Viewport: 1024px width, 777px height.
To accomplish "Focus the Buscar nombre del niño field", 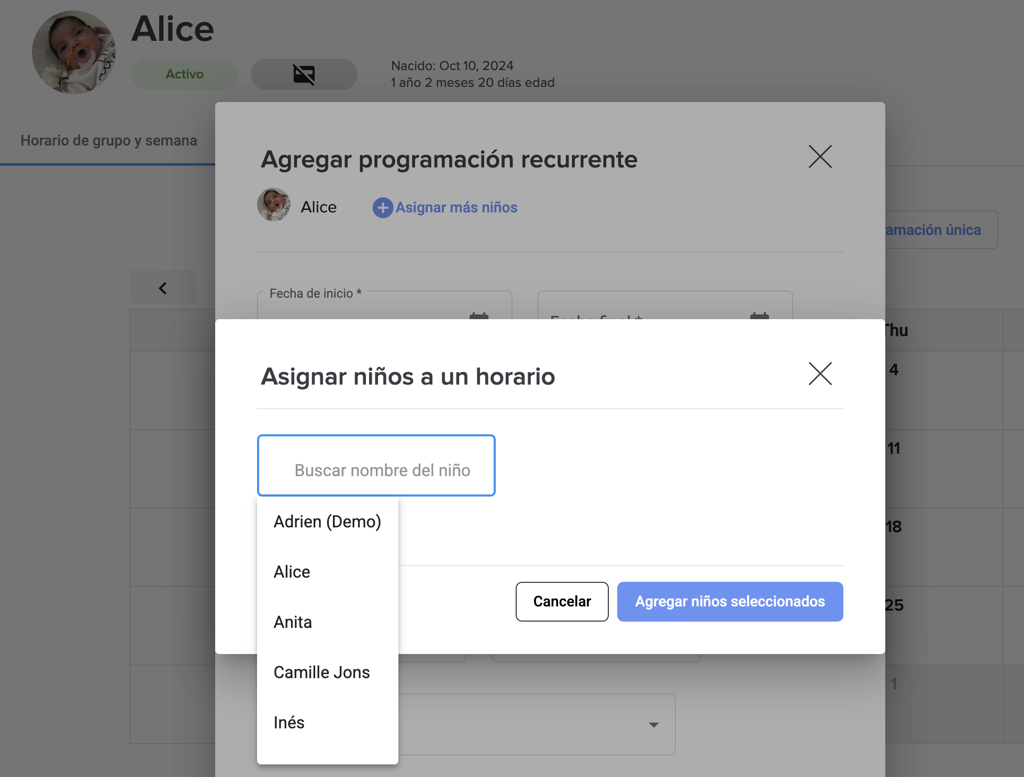I will coord(376,466).
